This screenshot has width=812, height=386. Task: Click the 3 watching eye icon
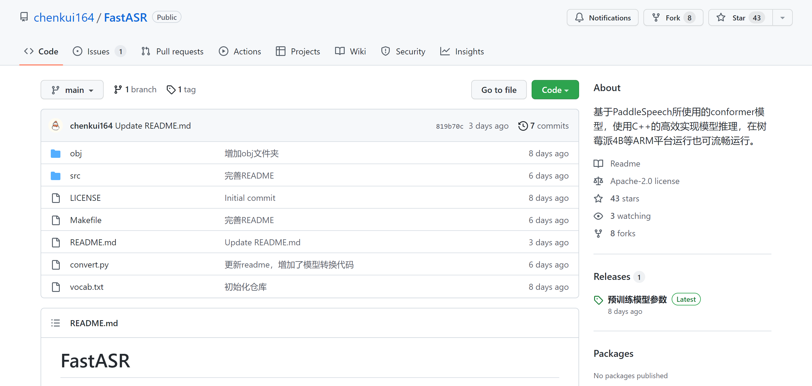click(598, 216)
